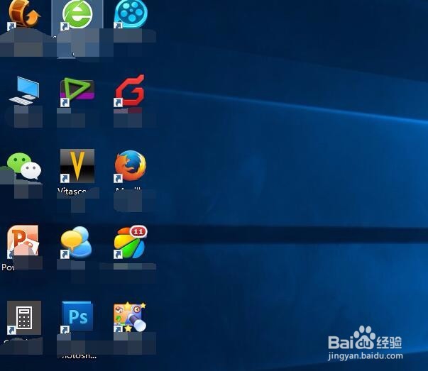Launch the Photoshop Ps shortcut
428x371 pixels.
pyautogui.click(x=77, y=317)
